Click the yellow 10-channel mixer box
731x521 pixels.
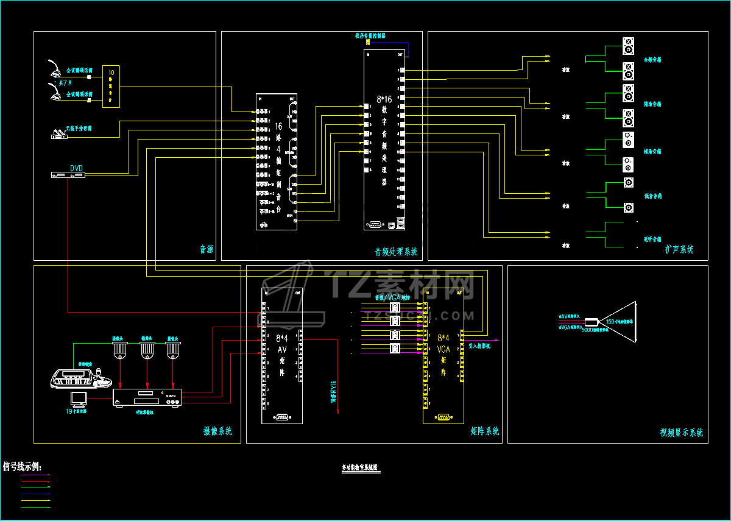click(111, 86)
